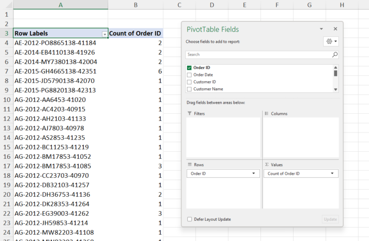Click the Columns area icon
Viewport: 369px width, 241px height.
267,114
